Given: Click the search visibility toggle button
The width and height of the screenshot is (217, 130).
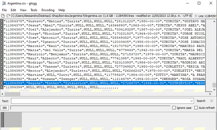Looking at the screenshot, I should coord(4,108).
